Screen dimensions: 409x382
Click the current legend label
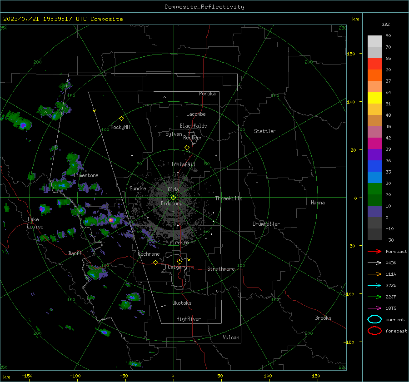tap(395, 319)
